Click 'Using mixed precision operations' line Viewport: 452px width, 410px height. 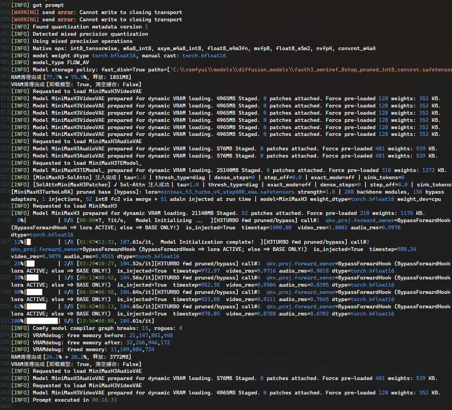point(72,41)
